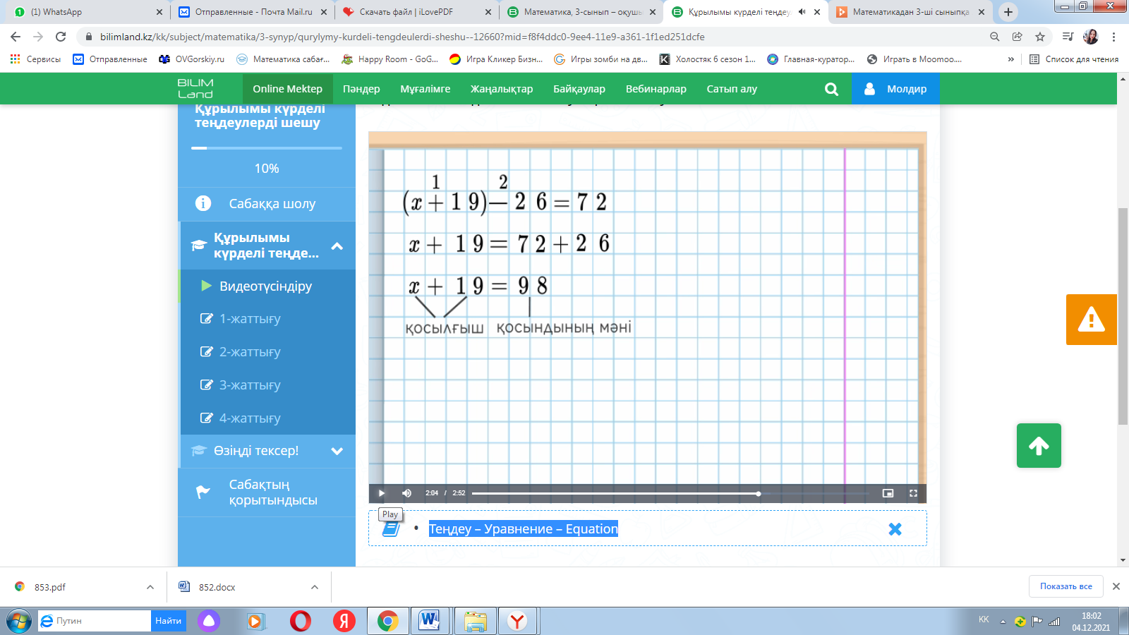Click the glossary book icon
Image resolution: width=1129 pixels, height=635 pixels.
[x=391, y=529]
